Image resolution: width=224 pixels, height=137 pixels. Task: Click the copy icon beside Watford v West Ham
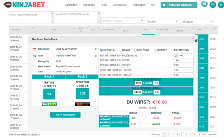coord(96,56)
